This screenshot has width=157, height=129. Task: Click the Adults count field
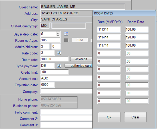(x=45, y=46)
